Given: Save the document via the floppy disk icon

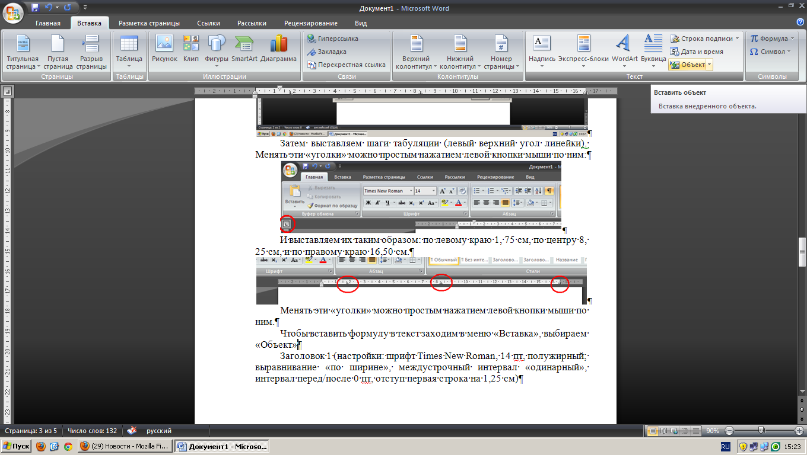Looking at the screenshot, I should [35, 8].
